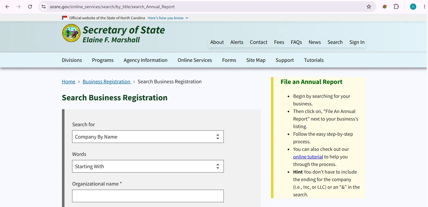The image size is (428, 207).
Task: Click the browser back arrow
Action: pos(7,7)
